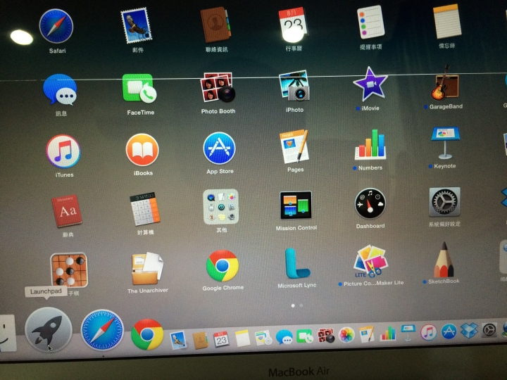Screen dimensions: 507x380
Task: Open Notes (備忘錄) in the Launchpad grid
Action: point(447,21)
